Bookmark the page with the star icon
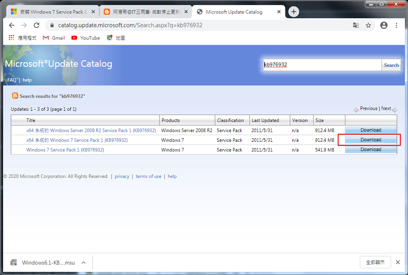This screenshot has width=408, height=275. (x=368, y=26)
